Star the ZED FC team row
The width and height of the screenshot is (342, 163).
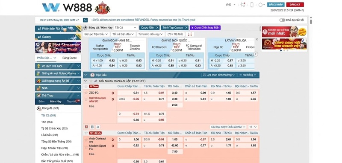pos(86,93)
